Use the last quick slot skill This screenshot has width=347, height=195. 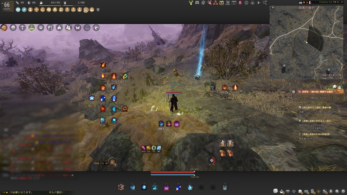tap(224, 187)
